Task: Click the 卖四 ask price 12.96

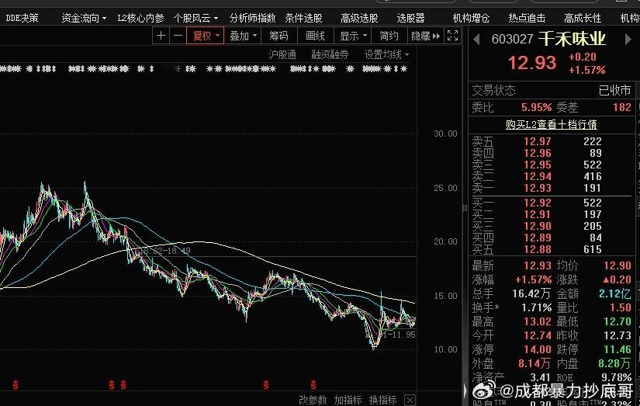Action: coord(538,153)
